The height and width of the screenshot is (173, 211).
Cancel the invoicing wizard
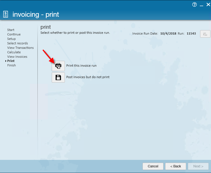(153, 166)
